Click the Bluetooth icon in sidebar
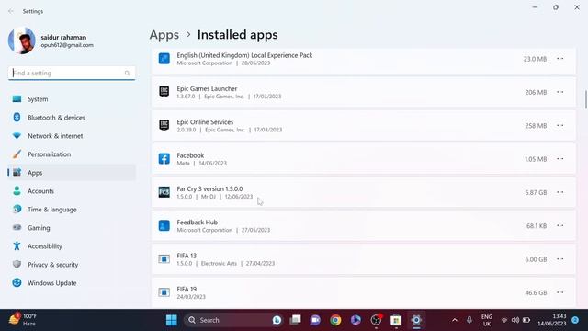 17,118
